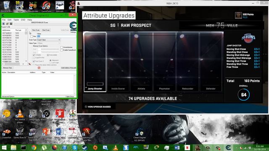Click Chrome icon in taskbar
The width and height of the screenshot is (269, 151).
click(x=34, y=147)
